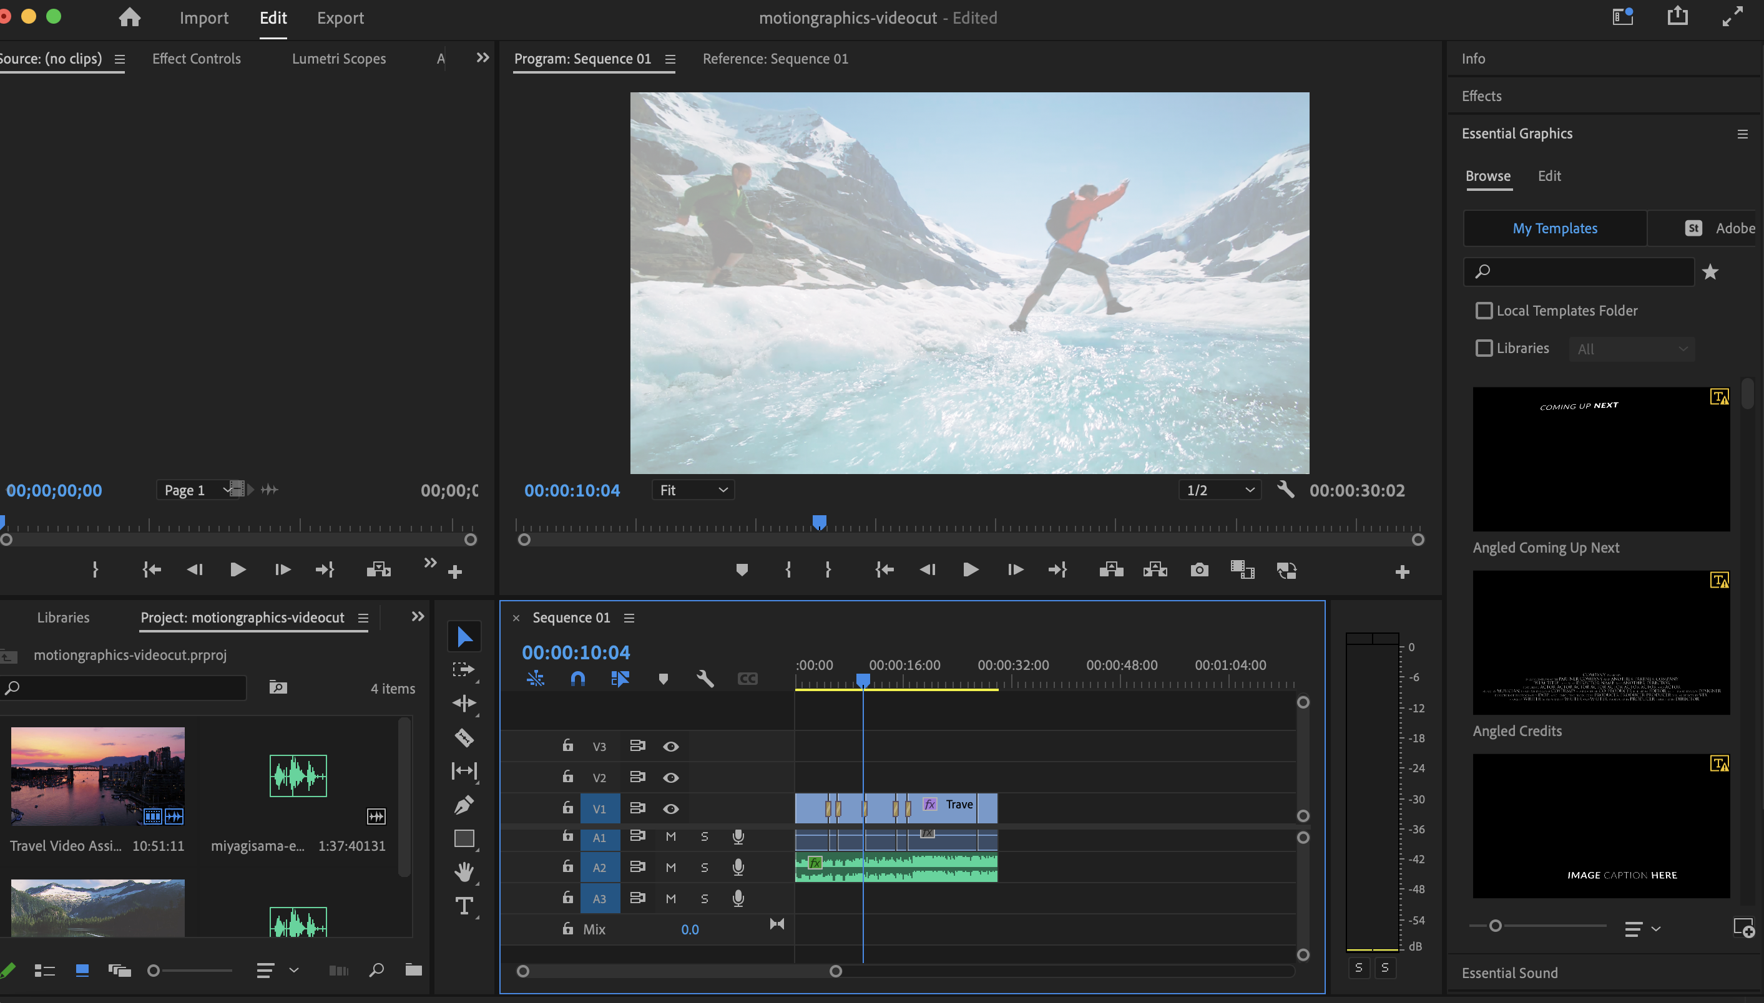Toggle Snap in Timeline magnet icon
The width and height of the screenshot is (1764, 1003).
pos(577,679)
